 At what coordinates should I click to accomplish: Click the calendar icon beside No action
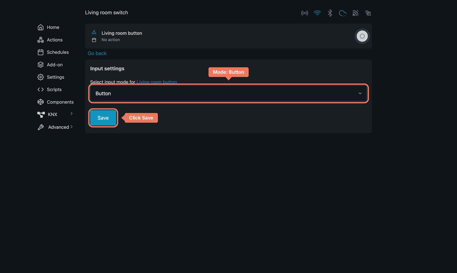(x=94, y=40)
